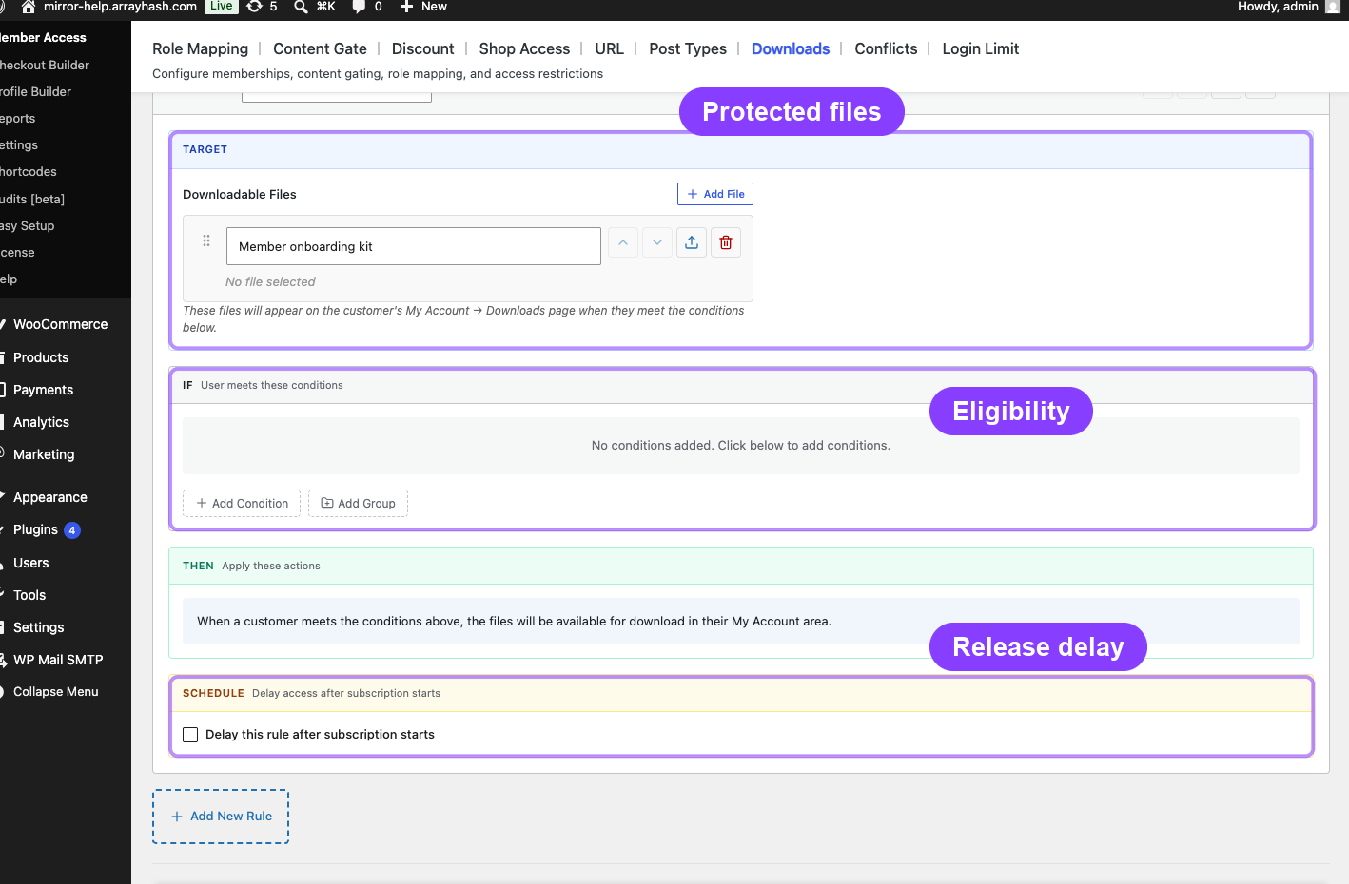Click the Add File button
Viewport: 1349px width, 884px height.
715,194
